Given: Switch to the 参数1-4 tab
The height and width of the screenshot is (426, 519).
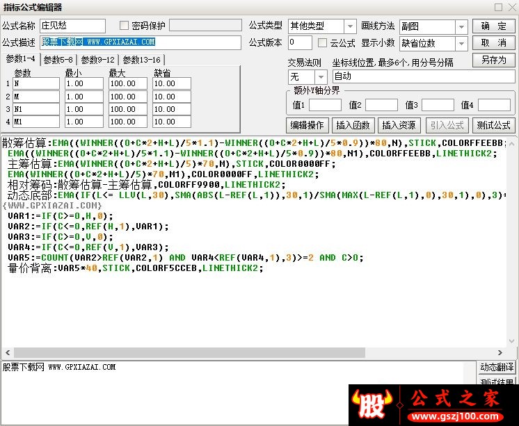Looking at the screenshot, I should tap(20, 59).
